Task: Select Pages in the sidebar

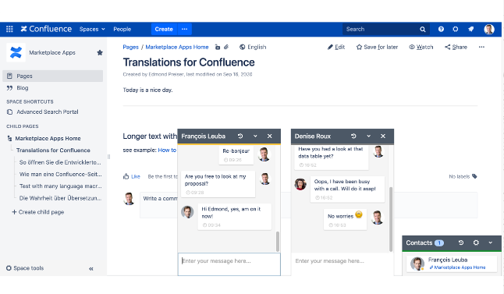Action: tap(53, 76)
